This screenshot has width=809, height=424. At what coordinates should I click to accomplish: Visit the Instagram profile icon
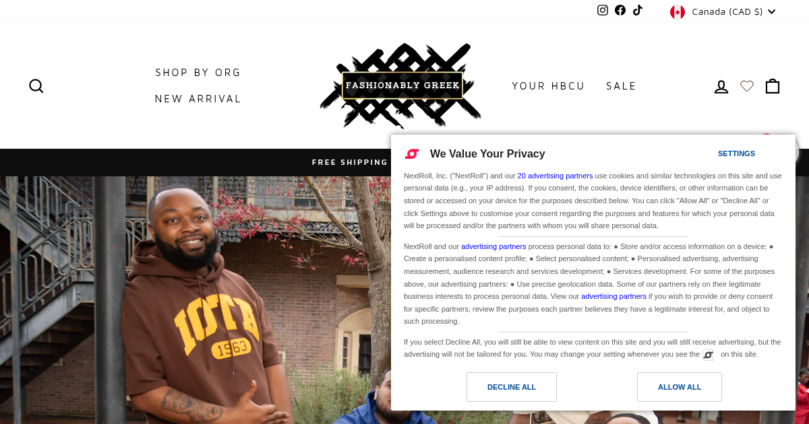click(603, 10)
